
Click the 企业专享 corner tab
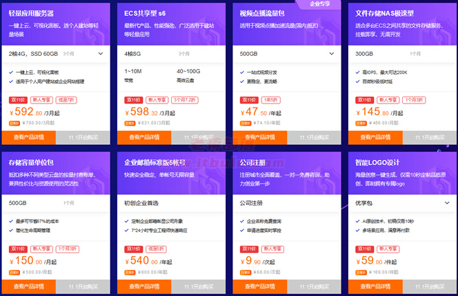(319, 4)
